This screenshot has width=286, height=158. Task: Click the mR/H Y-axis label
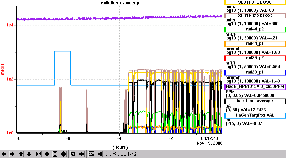pyautogui.click(x=2, y=69)
